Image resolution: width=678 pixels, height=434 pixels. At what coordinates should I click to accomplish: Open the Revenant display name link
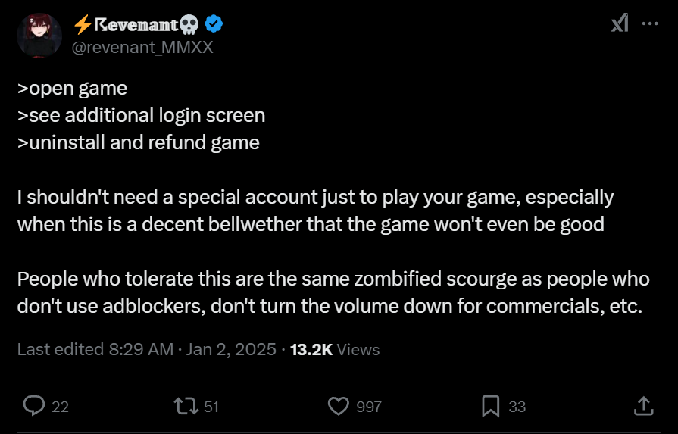pyautogui.click(x=136, y=24)
